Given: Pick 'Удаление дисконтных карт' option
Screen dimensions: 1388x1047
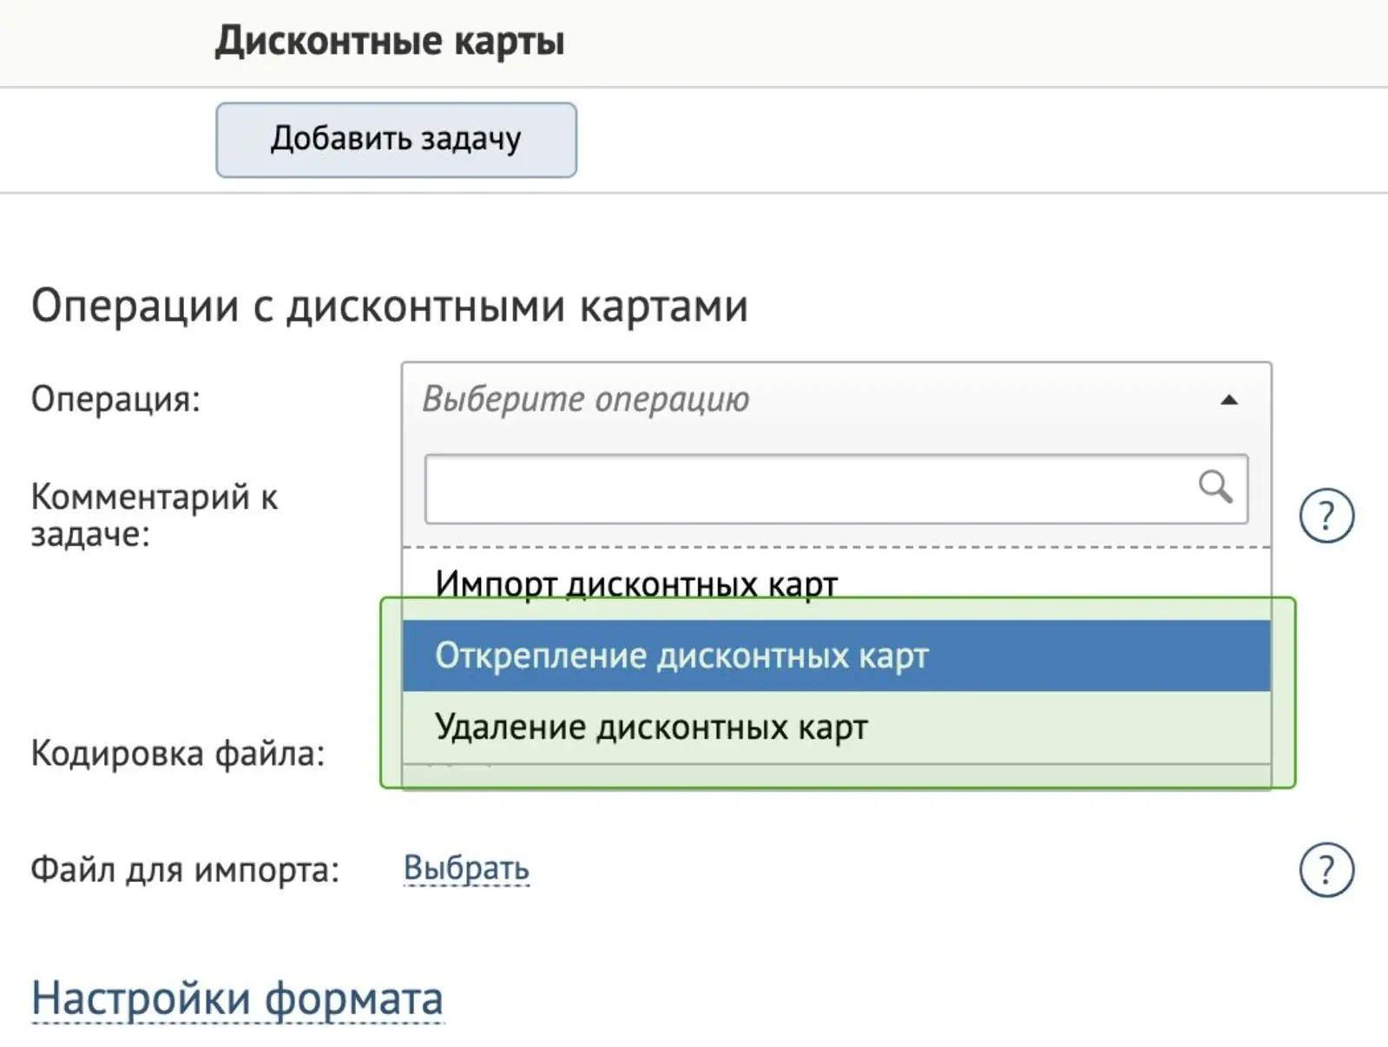Looking at the screenshot, I should [836, 727].
